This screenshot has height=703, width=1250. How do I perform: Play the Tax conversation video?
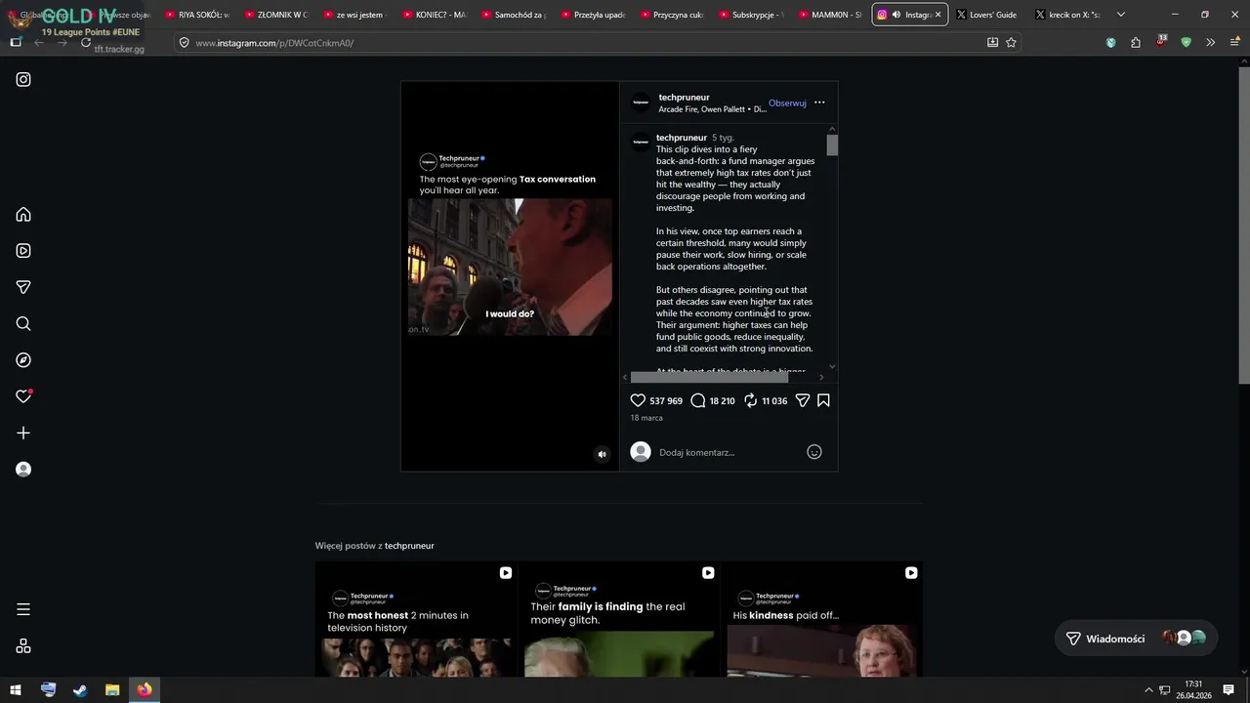click(510, 276)
